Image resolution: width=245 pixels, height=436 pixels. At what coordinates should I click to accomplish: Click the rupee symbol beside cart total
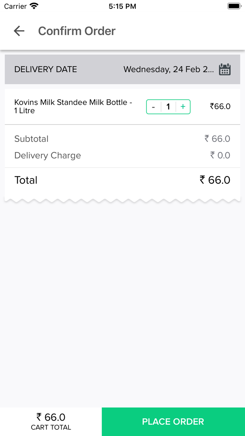coord(39,417)
